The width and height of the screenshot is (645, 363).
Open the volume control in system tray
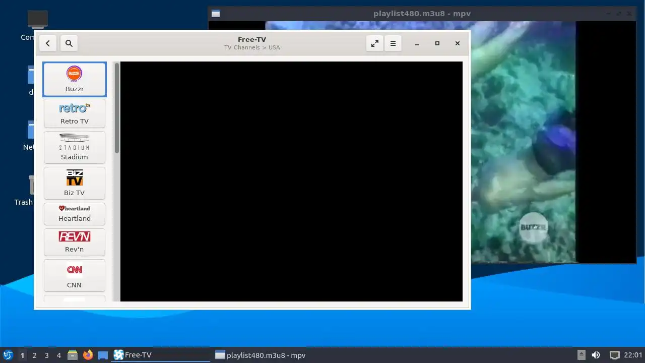tap(596, 355)
